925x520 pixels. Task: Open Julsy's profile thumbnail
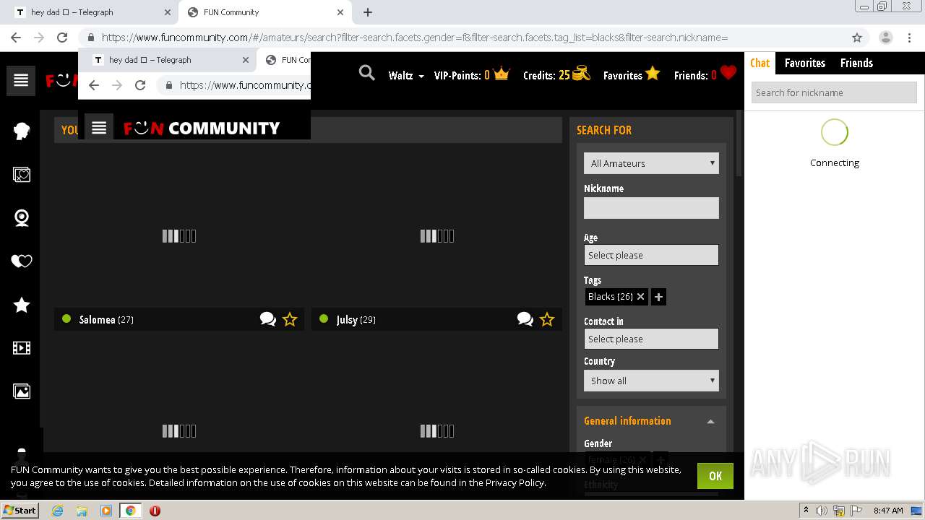[436, 235]
